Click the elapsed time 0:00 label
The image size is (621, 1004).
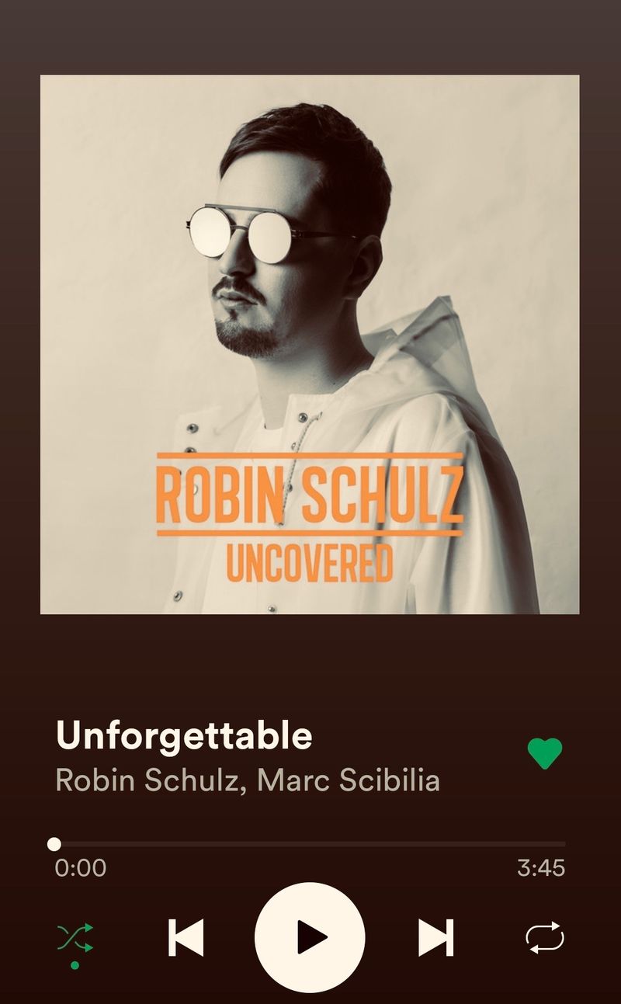pos(80,867)
